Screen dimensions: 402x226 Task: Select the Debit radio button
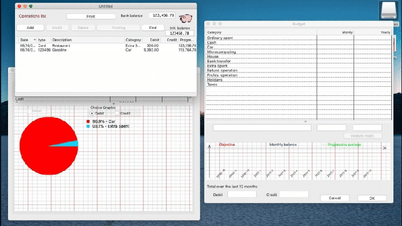click(x=92, y=113)
